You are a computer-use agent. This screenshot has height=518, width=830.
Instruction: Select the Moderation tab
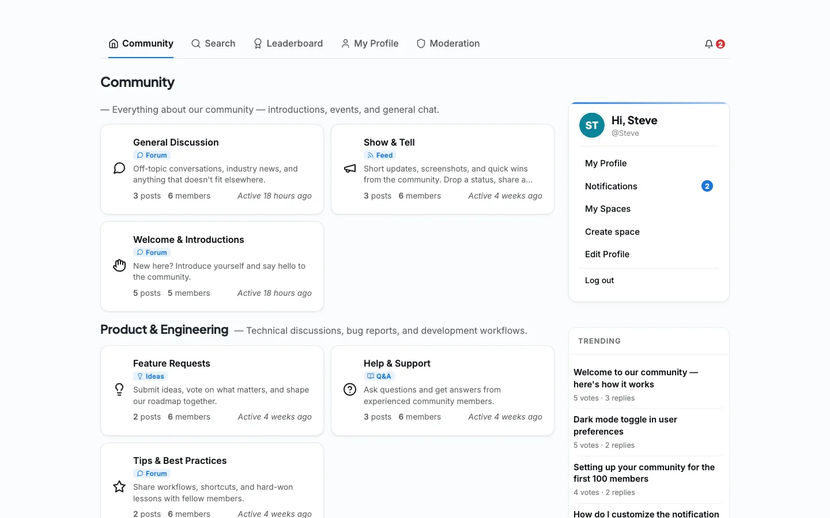(x=448, y=44)
